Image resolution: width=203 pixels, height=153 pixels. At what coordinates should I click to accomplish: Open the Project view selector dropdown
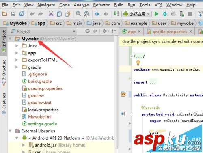[74, 31]
